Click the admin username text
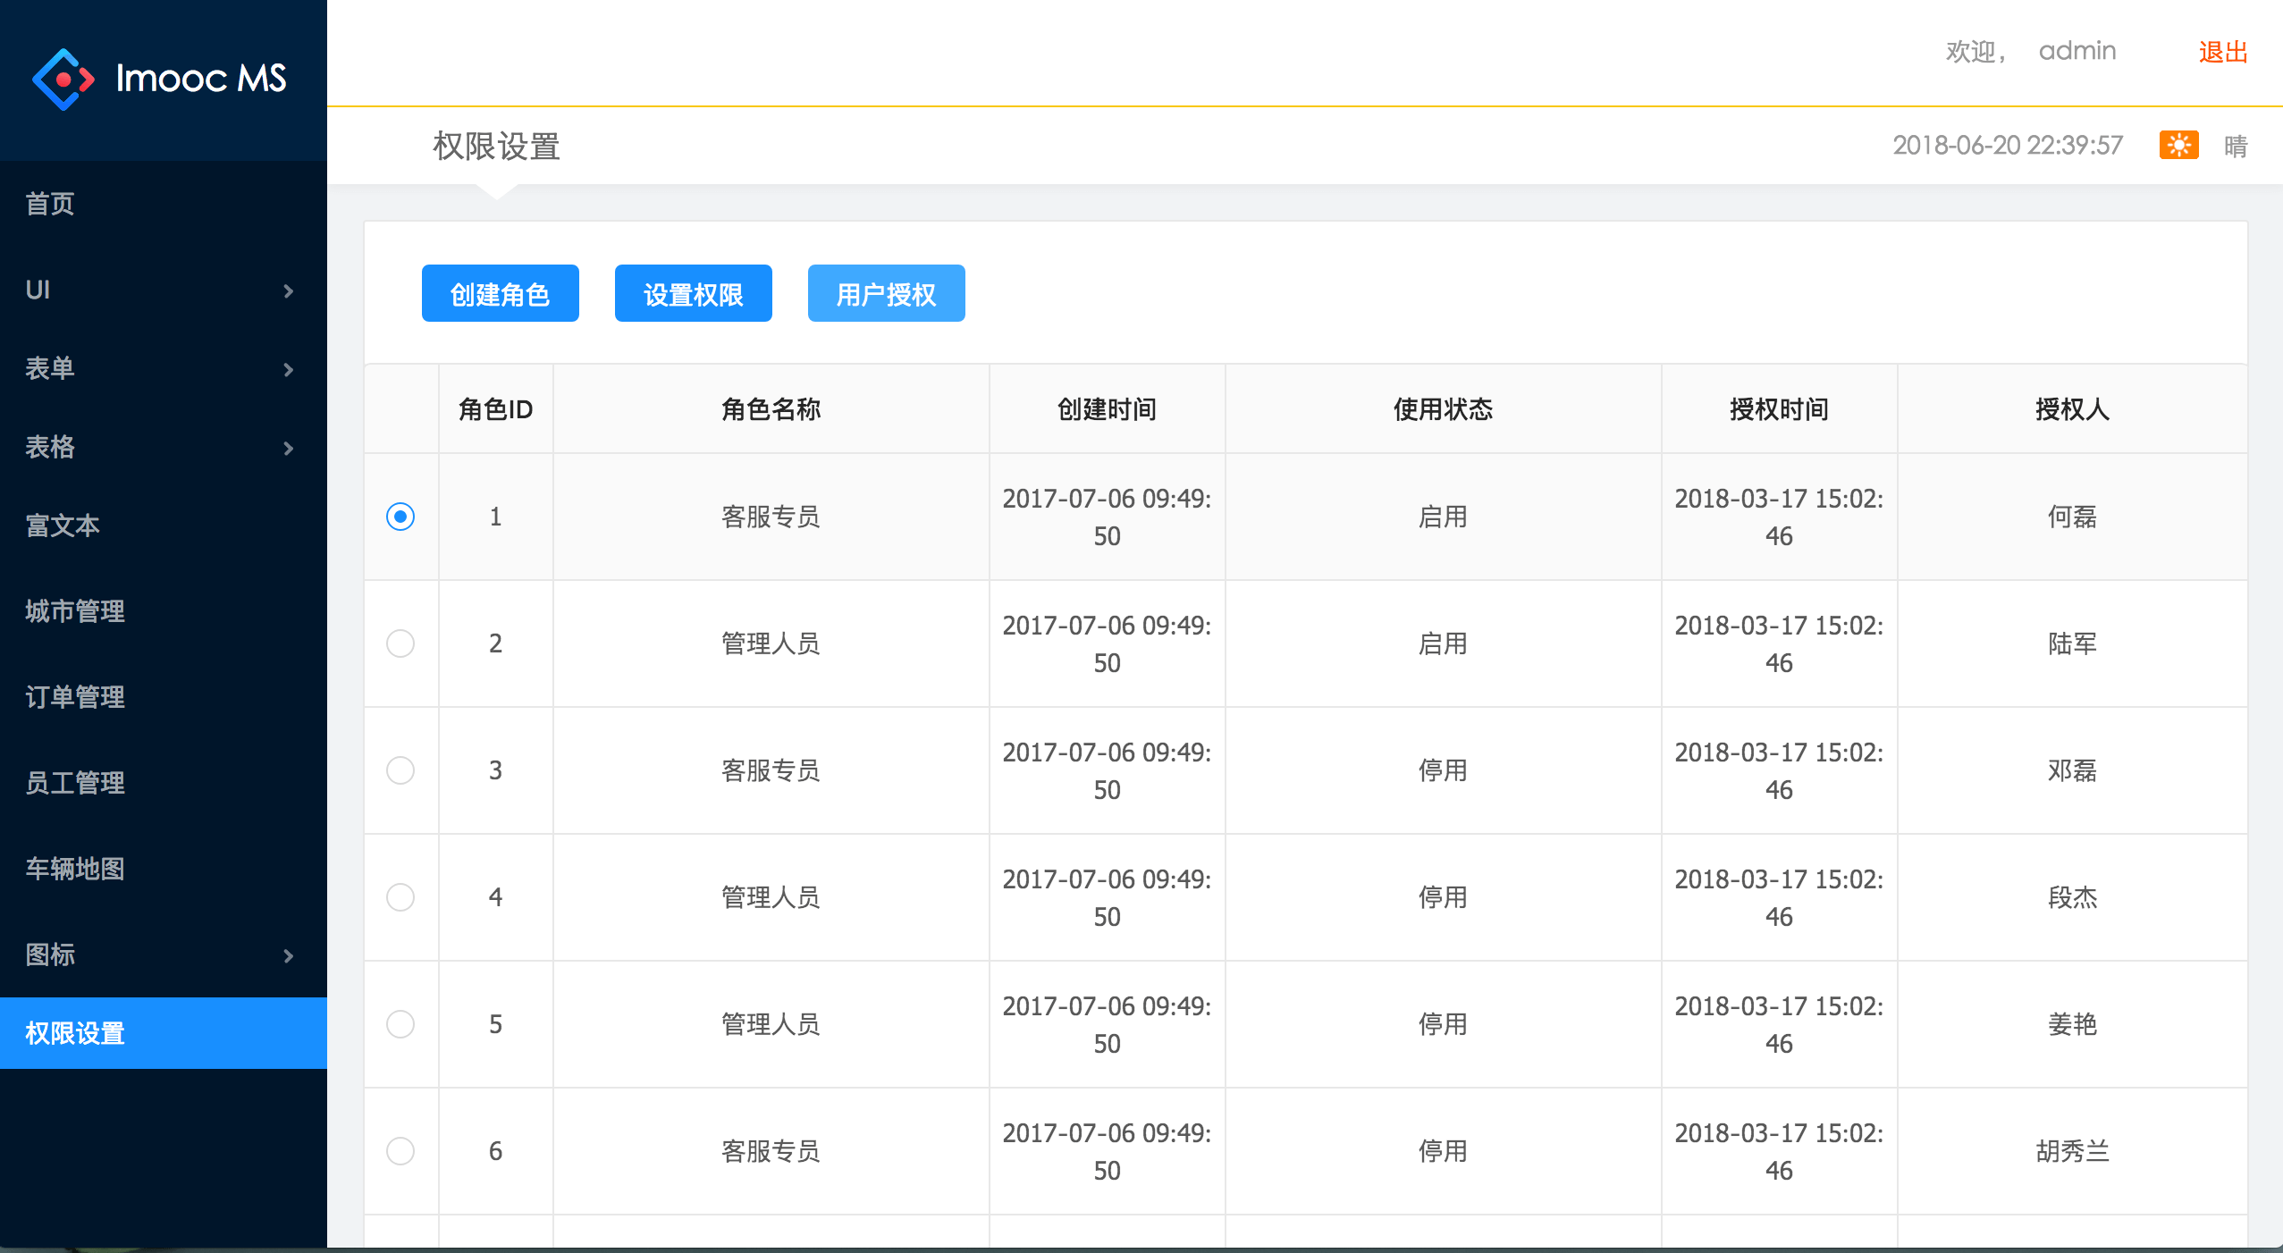 coord(2077,51)
